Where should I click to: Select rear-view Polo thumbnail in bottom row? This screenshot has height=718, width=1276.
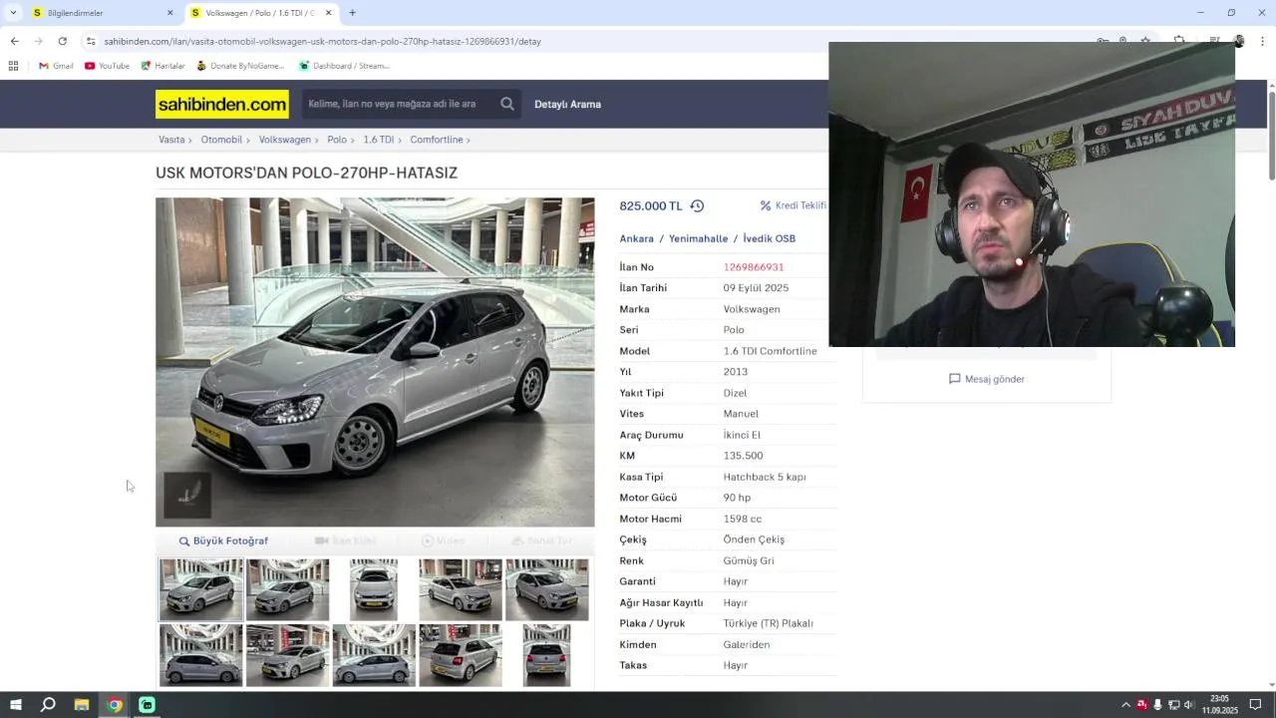(x=547, y=655)
